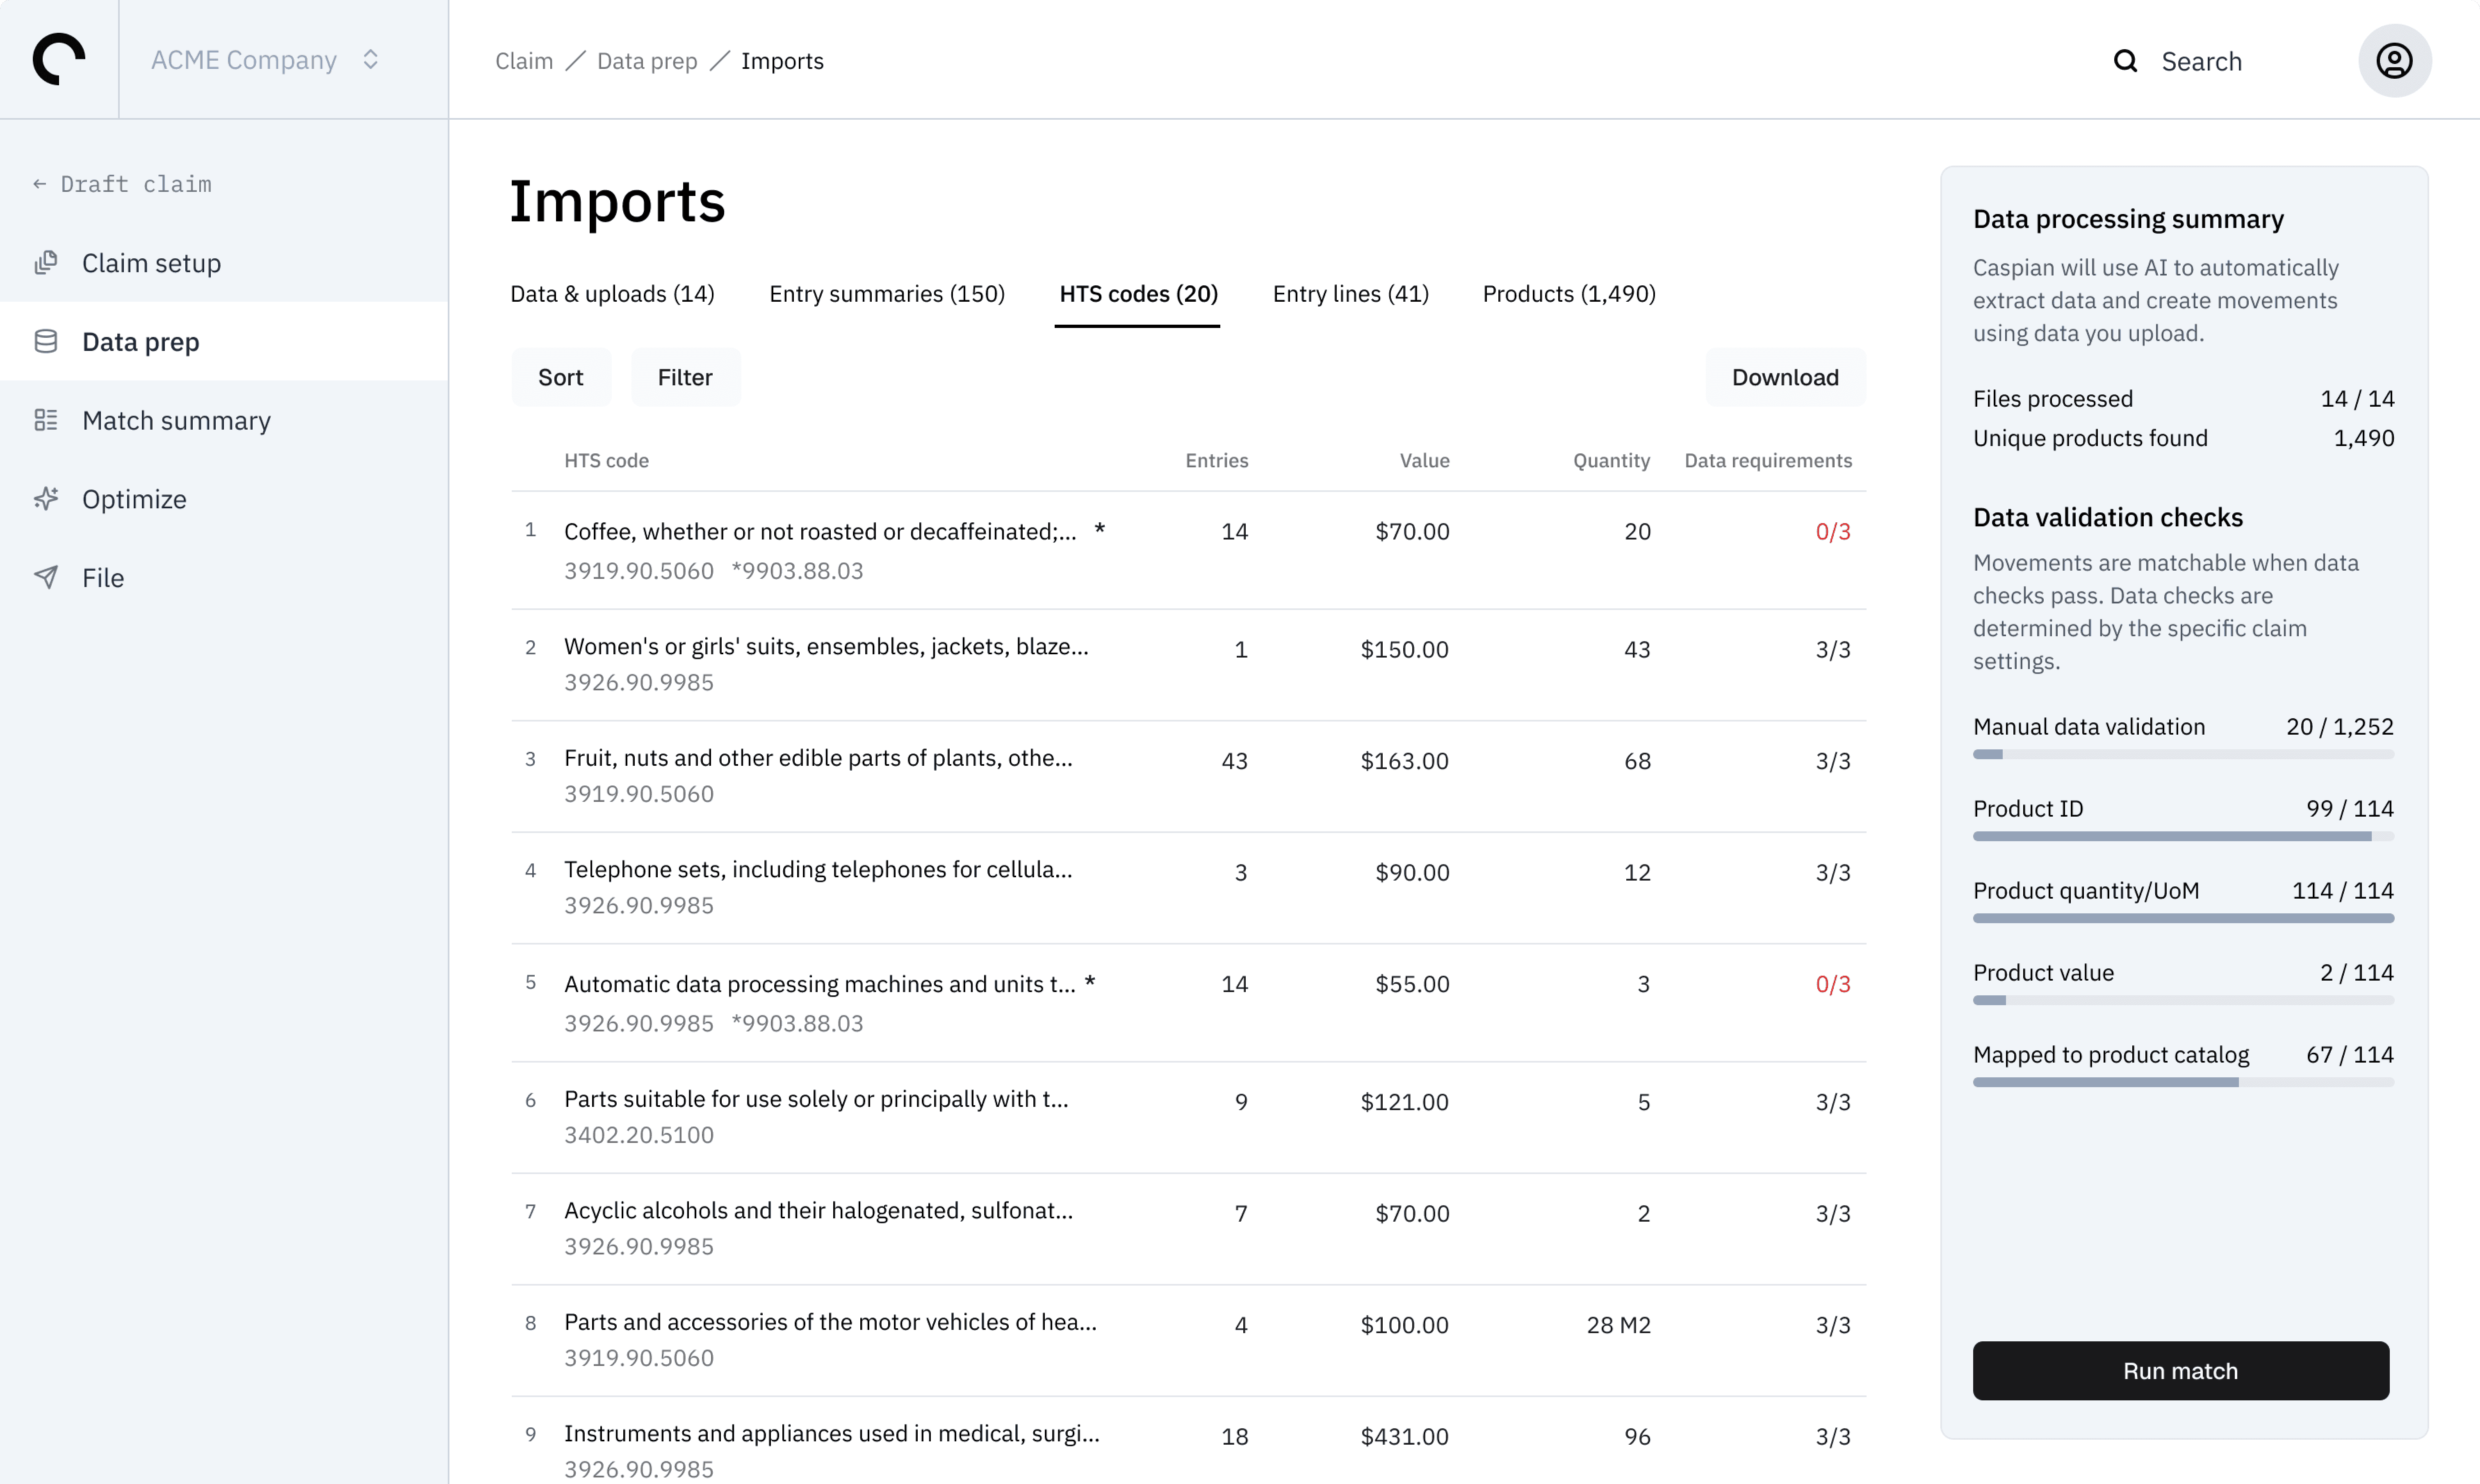Click the File paper plane icon

click(x=46, y=577)
